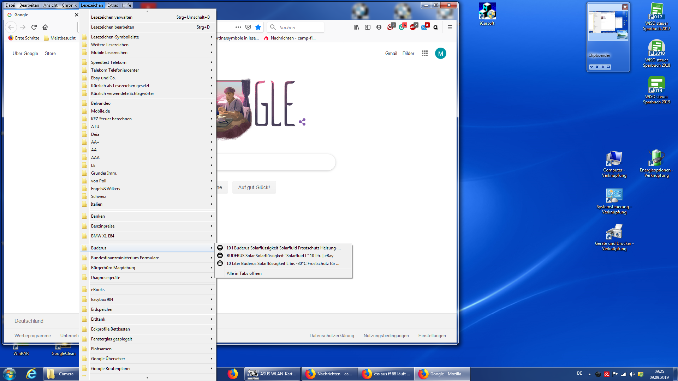Image resolution: width=678 pixels, height=381 pixels.
Task: Open the Firefox hamburger menu
Action: click(450, 27)
